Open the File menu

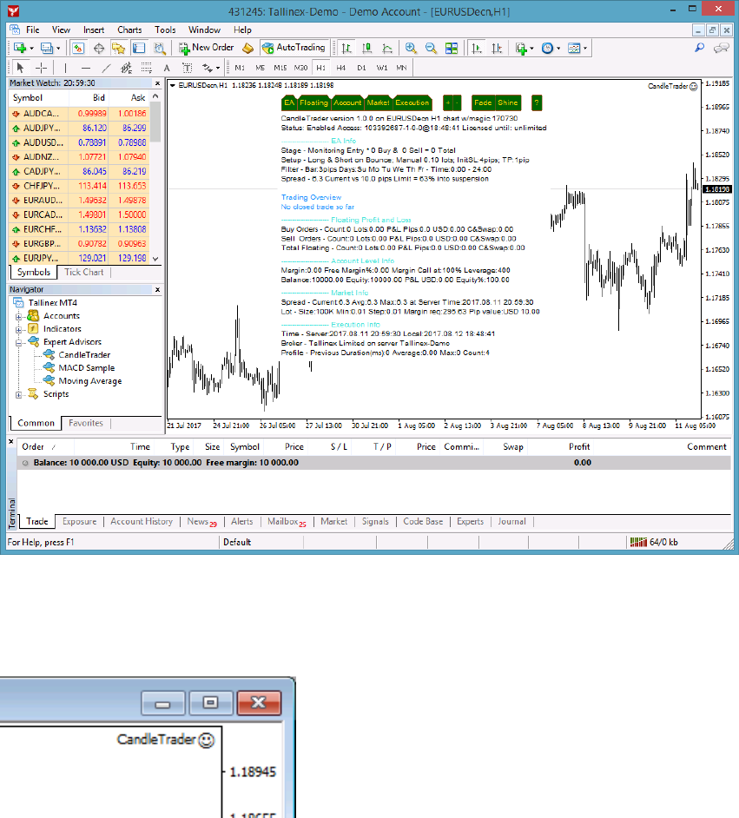[32, 30]
